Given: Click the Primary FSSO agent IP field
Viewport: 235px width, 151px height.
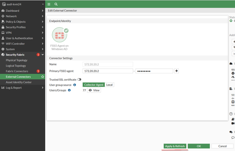Looking at the screenshot, I should [x=108, y=71].
